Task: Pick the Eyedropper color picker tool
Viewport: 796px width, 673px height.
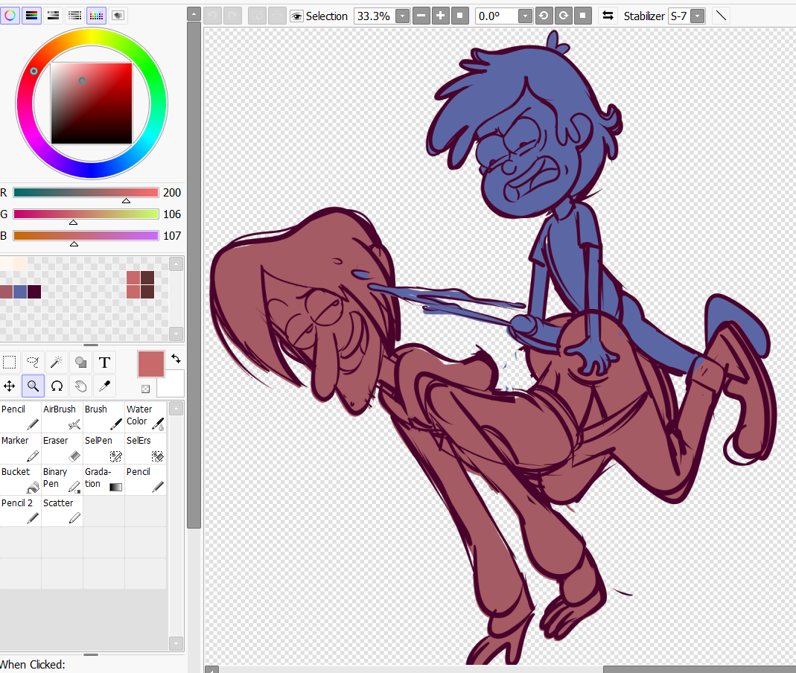Action: 104,386
